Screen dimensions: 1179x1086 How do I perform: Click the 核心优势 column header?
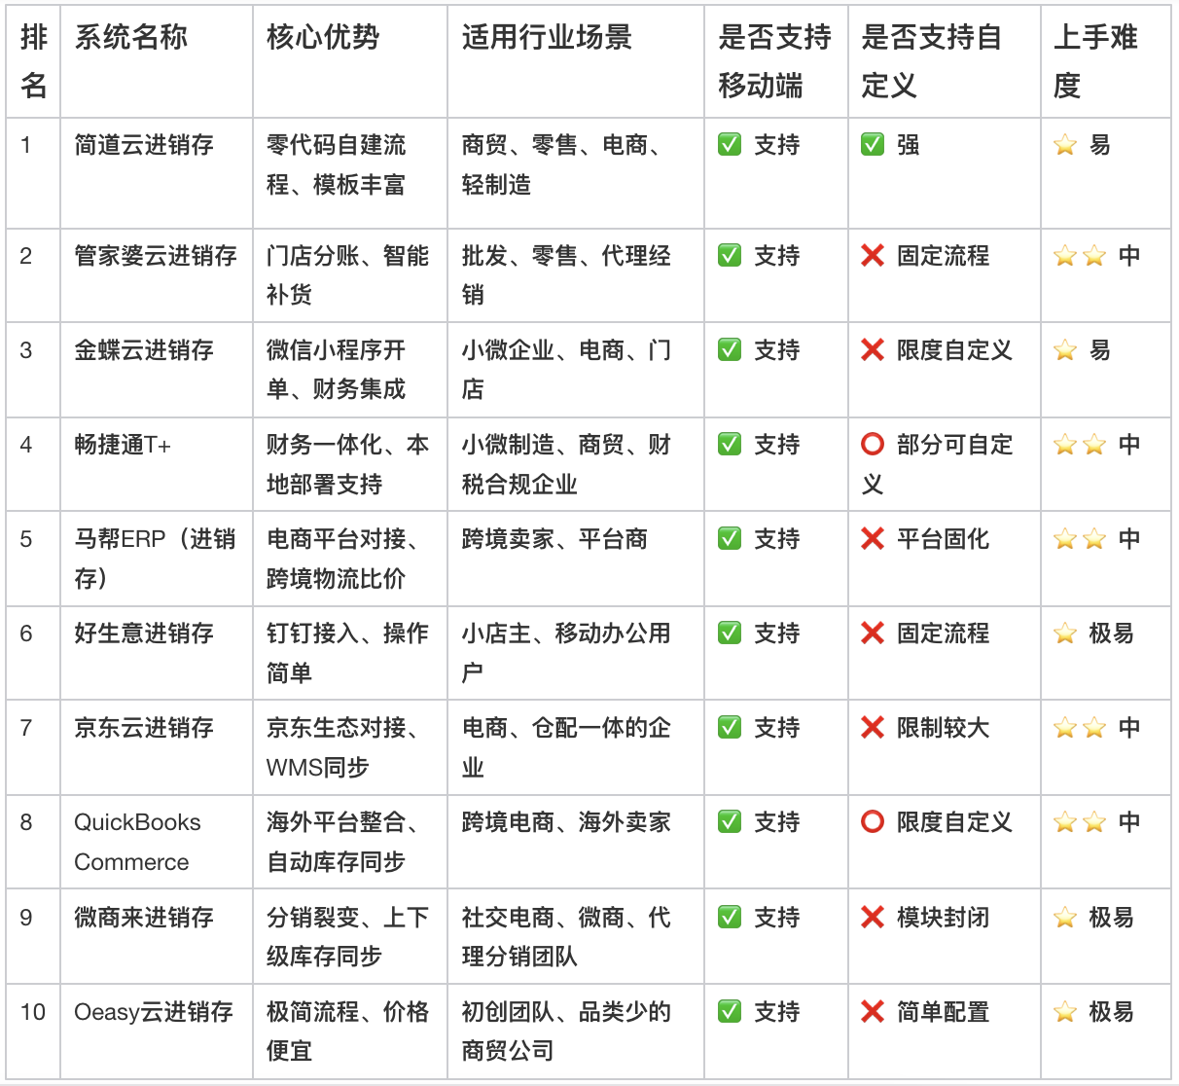(350, 61)
